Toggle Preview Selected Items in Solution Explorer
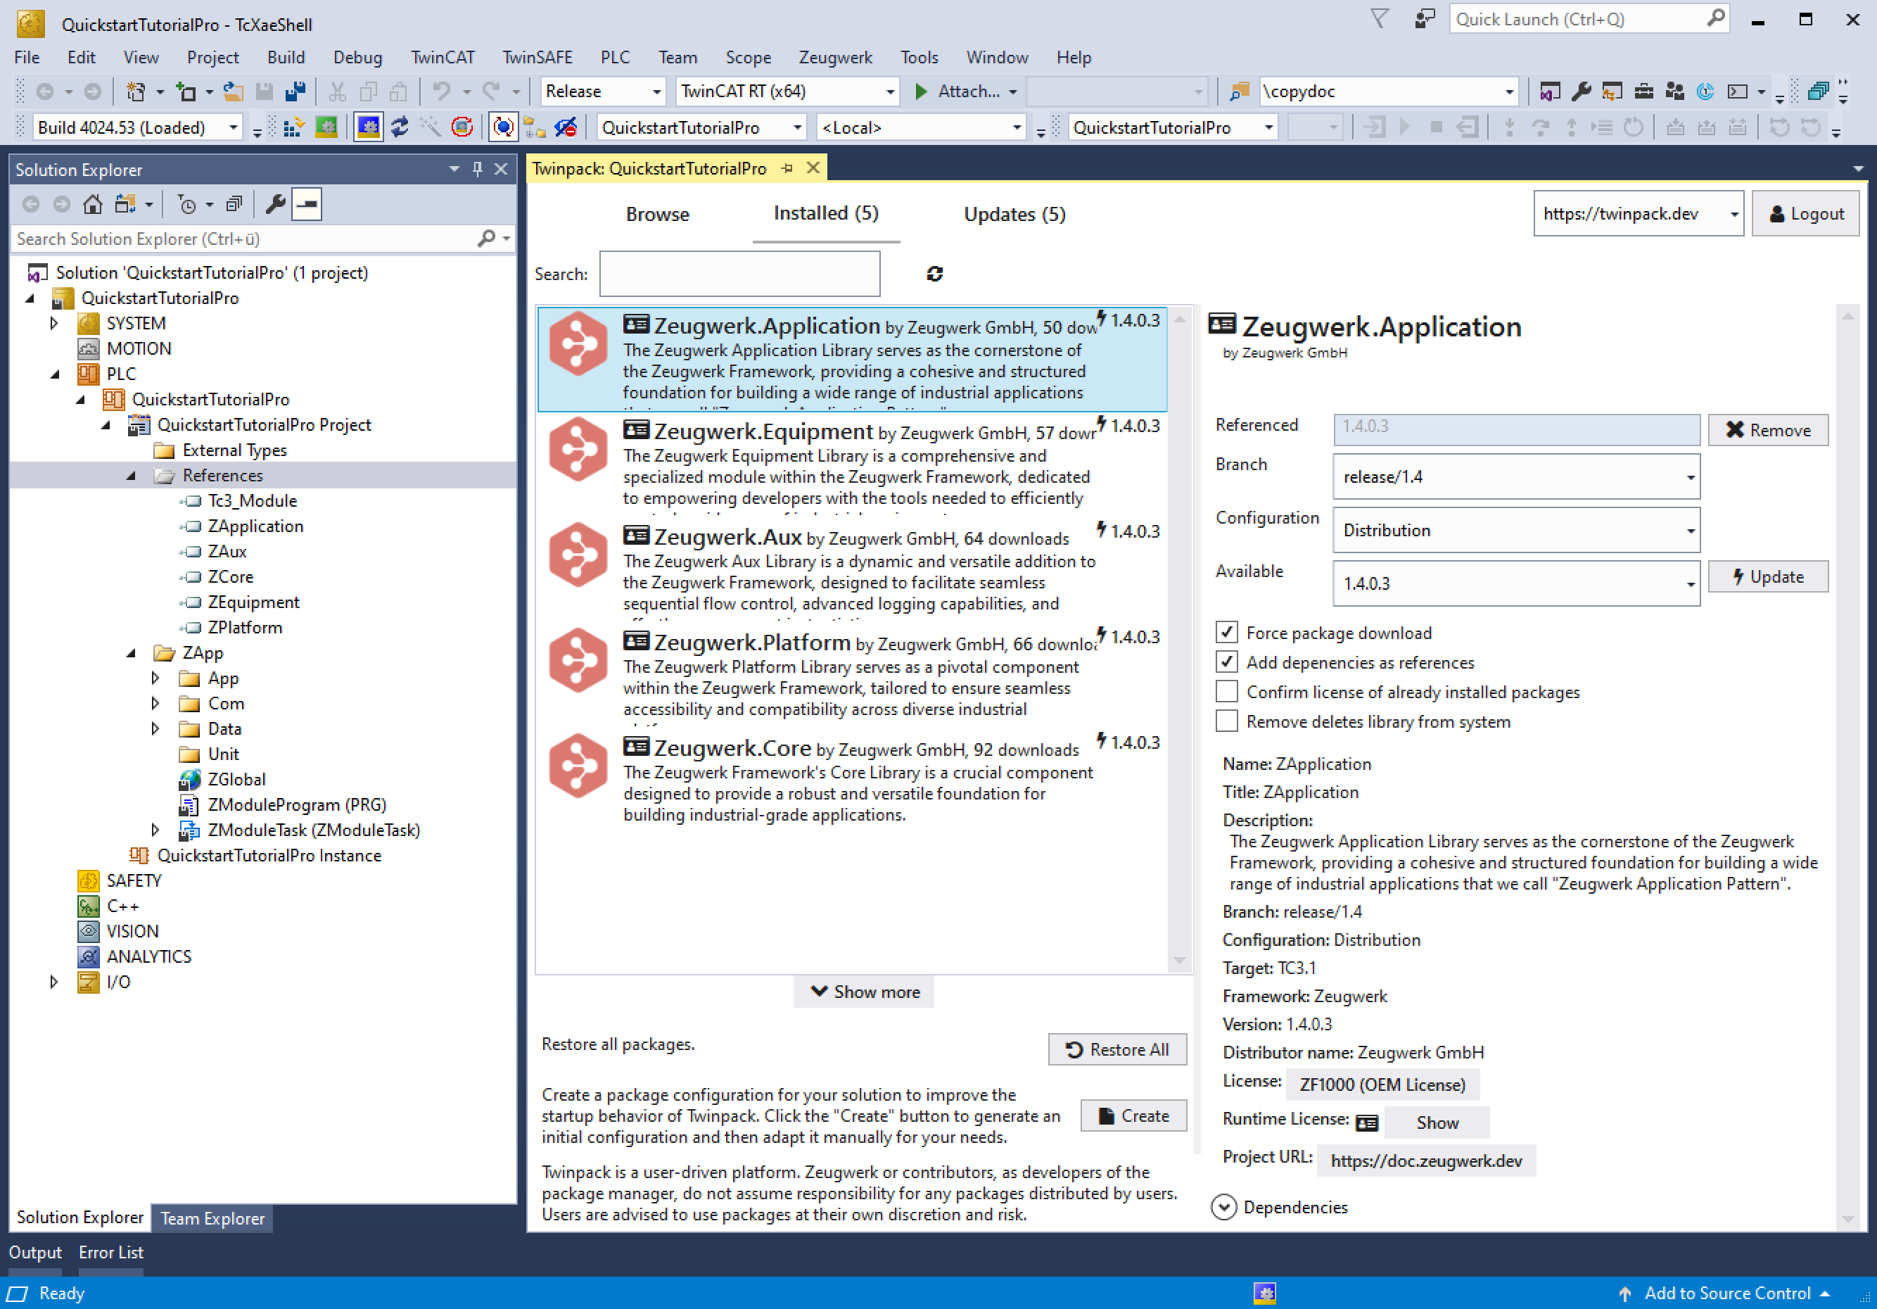1877x1309 pixels. [x=307, y=204]
